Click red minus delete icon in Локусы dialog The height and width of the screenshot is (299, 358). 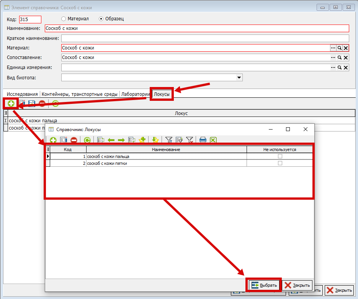[x=74, y=140]
